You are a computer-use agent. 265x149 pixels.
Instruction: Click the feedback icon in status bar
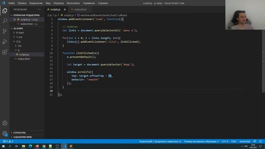255,141
